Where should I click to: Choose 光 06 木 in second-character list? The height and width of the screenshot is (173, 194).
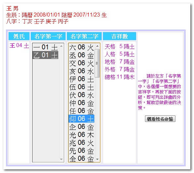pos(82,135)
